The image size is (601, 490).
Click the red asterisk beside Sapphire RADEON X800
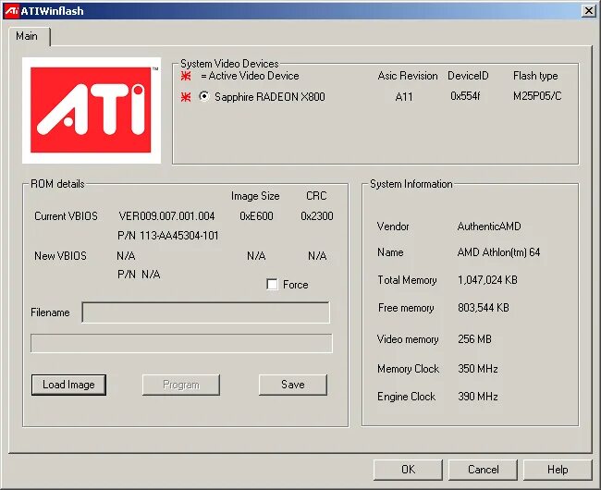click(186, 97)
